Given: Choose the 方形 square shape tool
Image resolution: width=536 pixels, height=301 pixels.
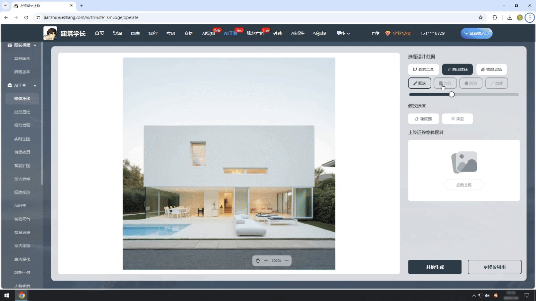Looking at the screenshot, I should point(445,83).
